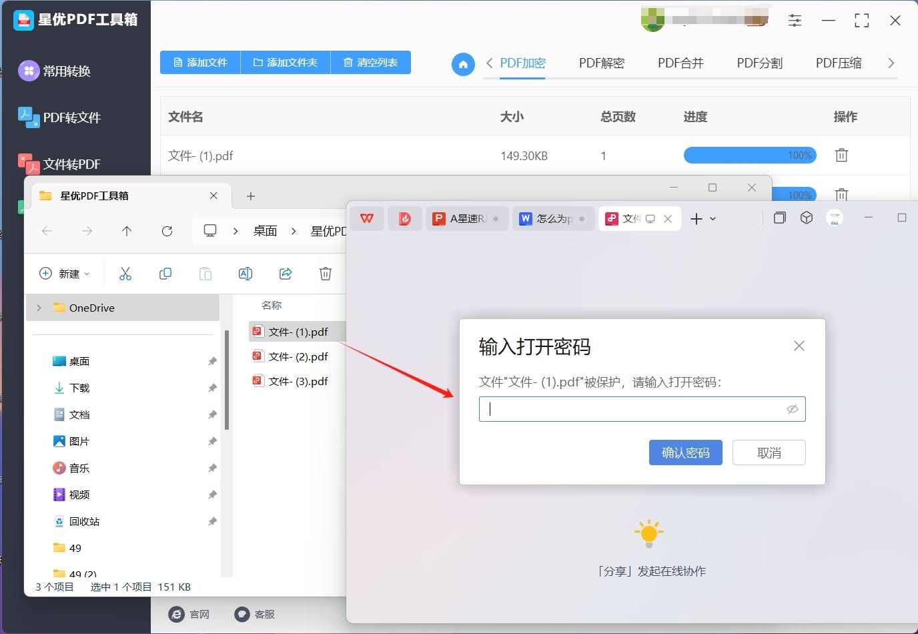
Task: Reveal the password with the eye toggle
Action: pos(792,409)
